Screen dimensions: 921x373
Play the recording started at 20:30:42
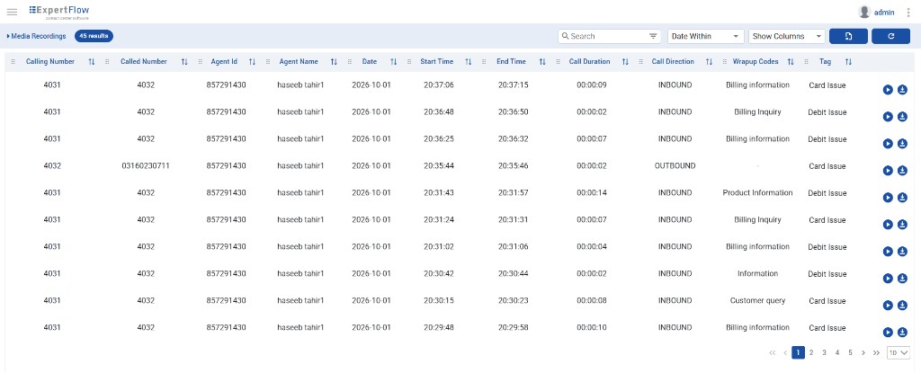pyautogui.click(x=888, y=279)
